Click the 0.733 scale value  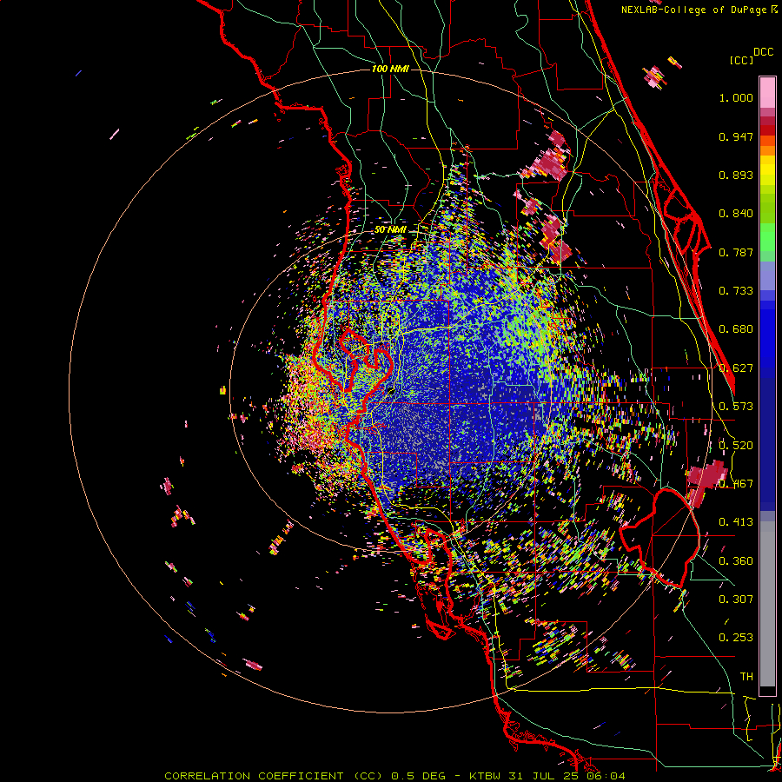[x=736, y=291]
